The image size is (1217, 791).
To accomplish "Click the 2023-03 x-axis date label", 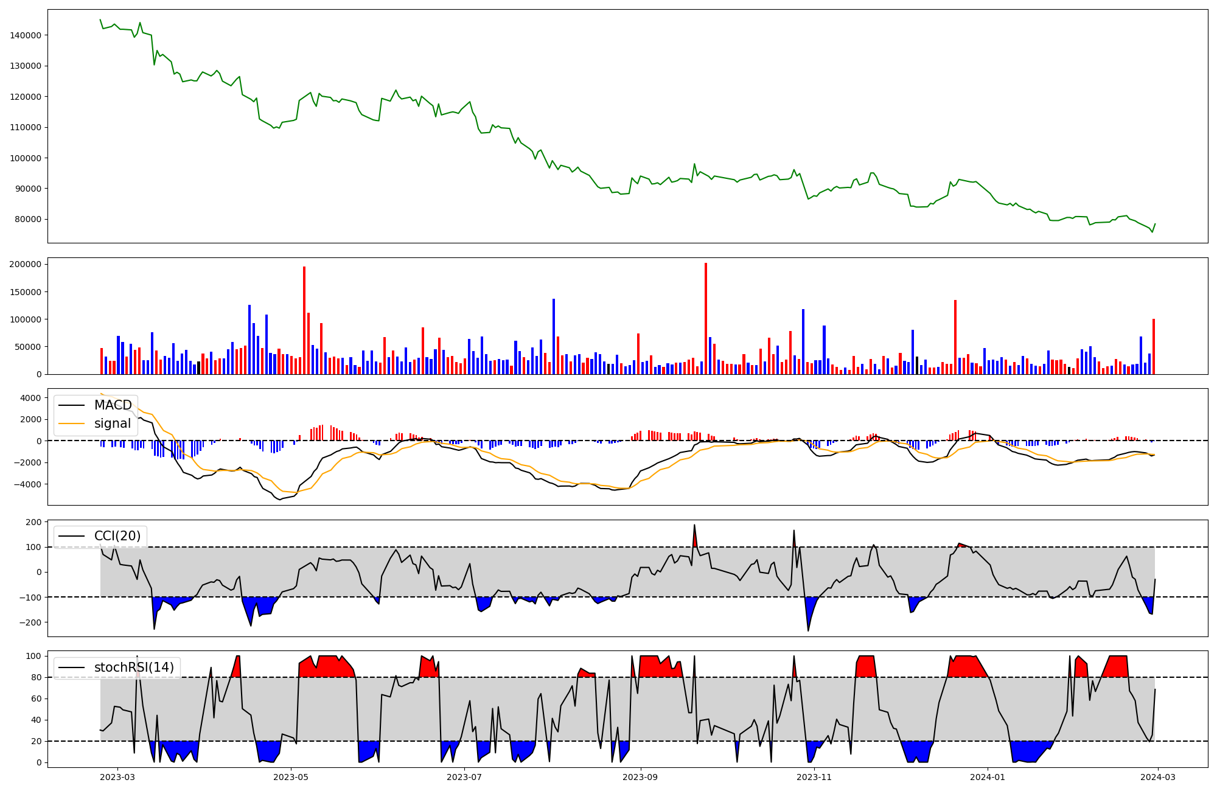I will [117, 777].
